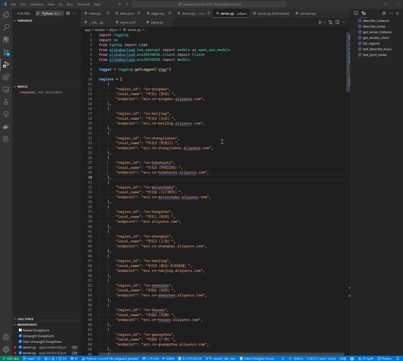Open the Explorer view in activity bar
This screenshot has width=403, height=361.
6,15
